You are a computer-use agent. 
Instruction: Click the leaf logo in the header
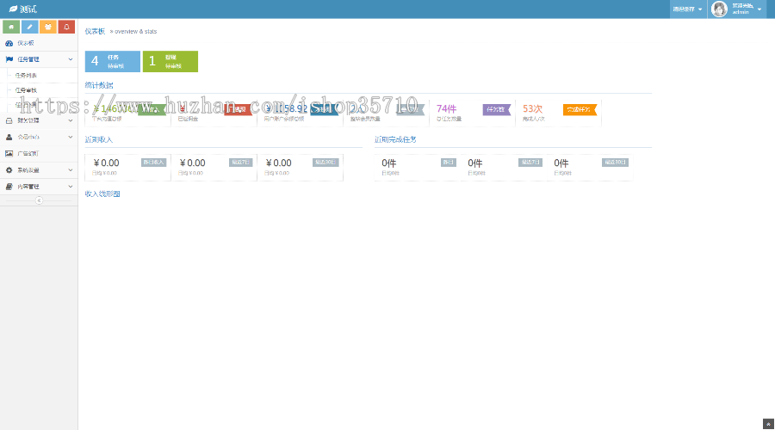13,9
